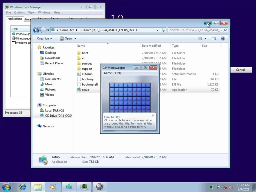The image size is (256, 192).
Task: Click Task Manager taskbar button
Action: (84, 187)
